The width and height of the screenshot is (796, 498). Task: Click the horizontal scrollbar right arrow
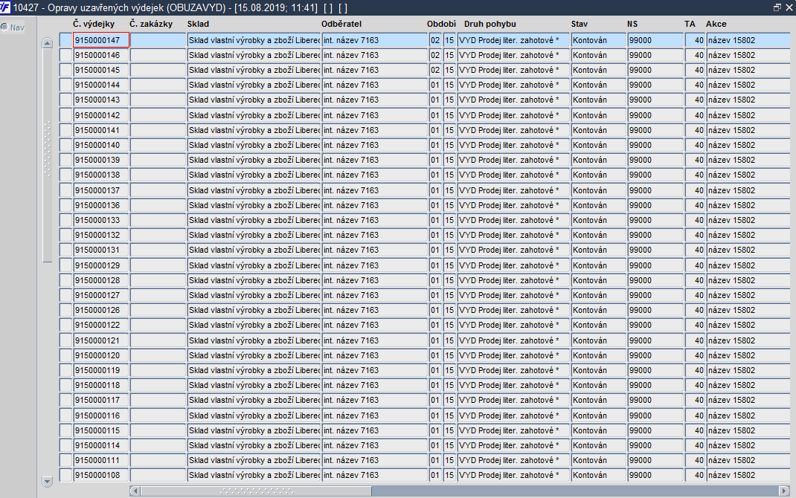coord(784,491)
